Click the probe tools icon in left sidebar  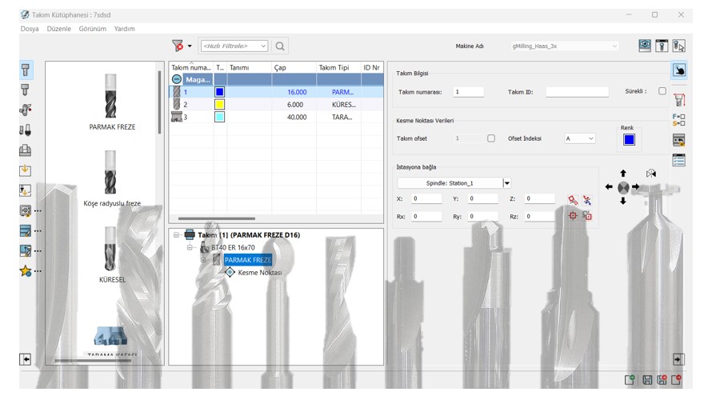26,130
